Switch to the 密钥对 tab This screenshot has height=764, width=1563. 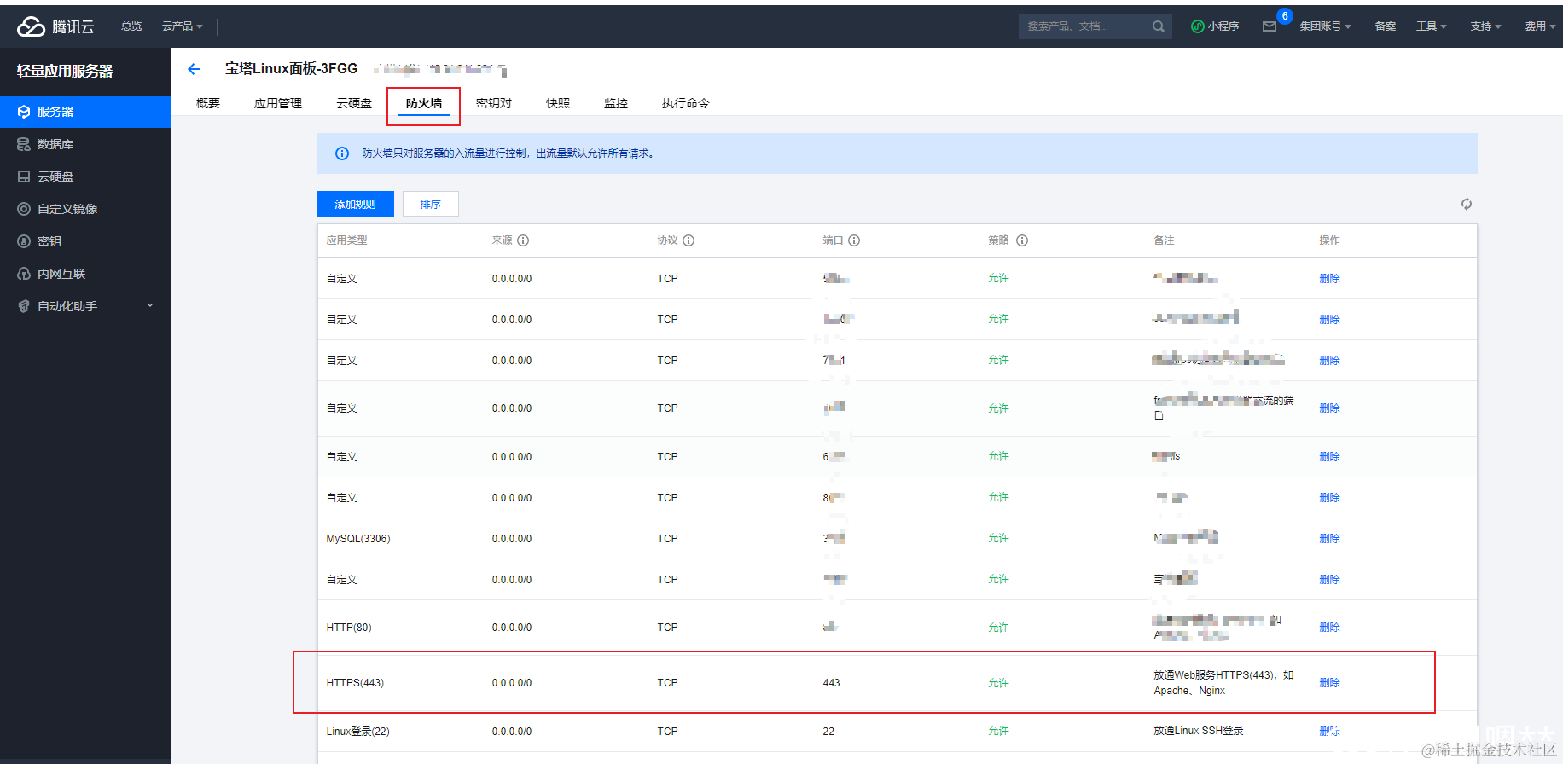(x=494, y=103)
